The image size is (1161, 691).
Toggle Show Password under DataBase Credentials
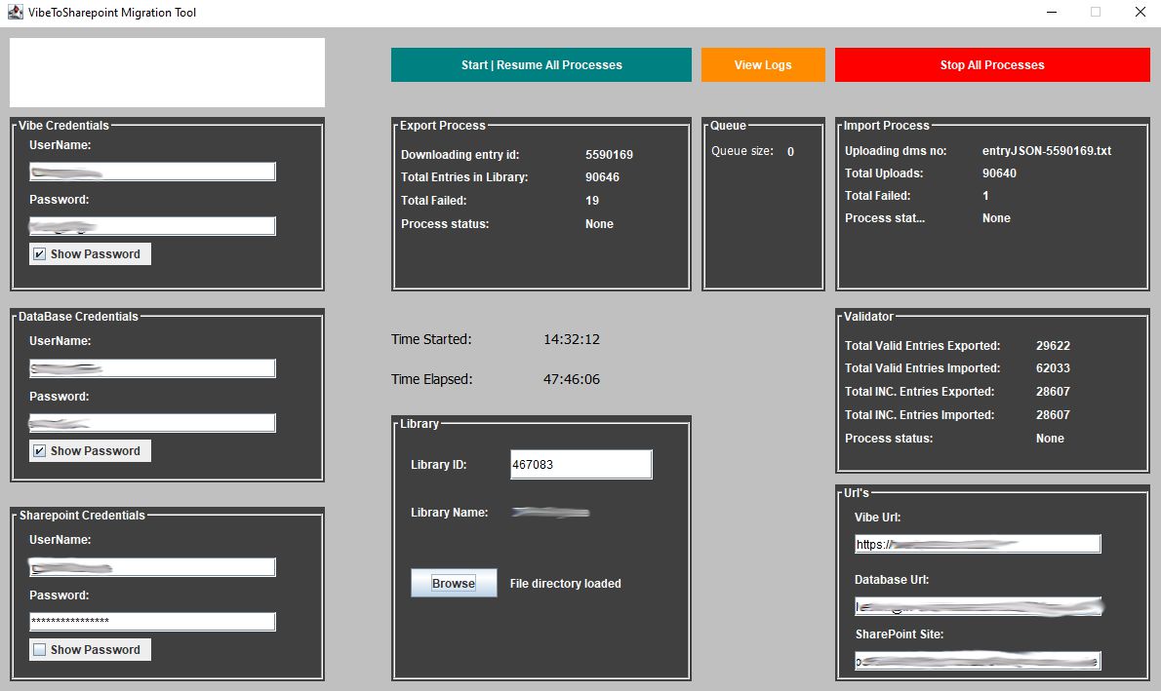[39, 451]
